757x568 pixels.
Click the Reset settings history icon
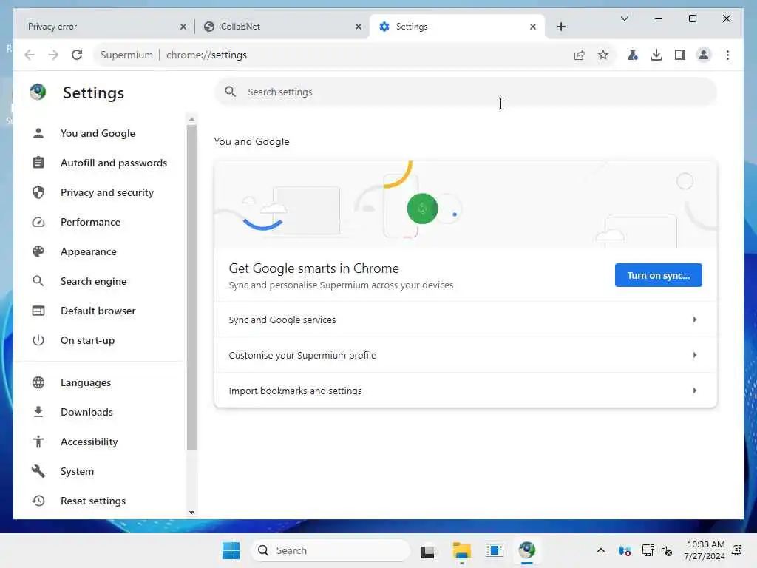(38, 501)
